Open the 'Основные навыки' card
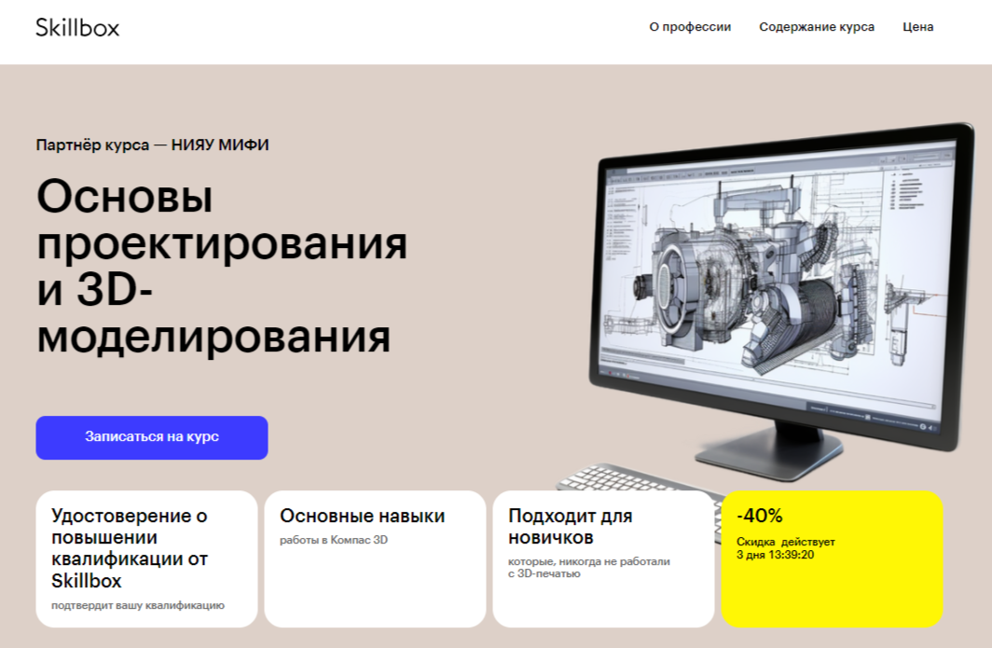This screenshot has width=992, height=648. tap(375, 558)
